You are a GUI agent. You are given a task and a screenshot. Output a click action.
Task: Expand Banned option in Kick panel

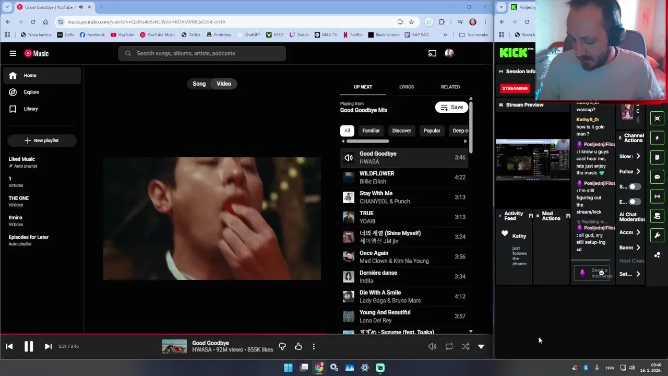pyautogui.click(x=630, y=248)
